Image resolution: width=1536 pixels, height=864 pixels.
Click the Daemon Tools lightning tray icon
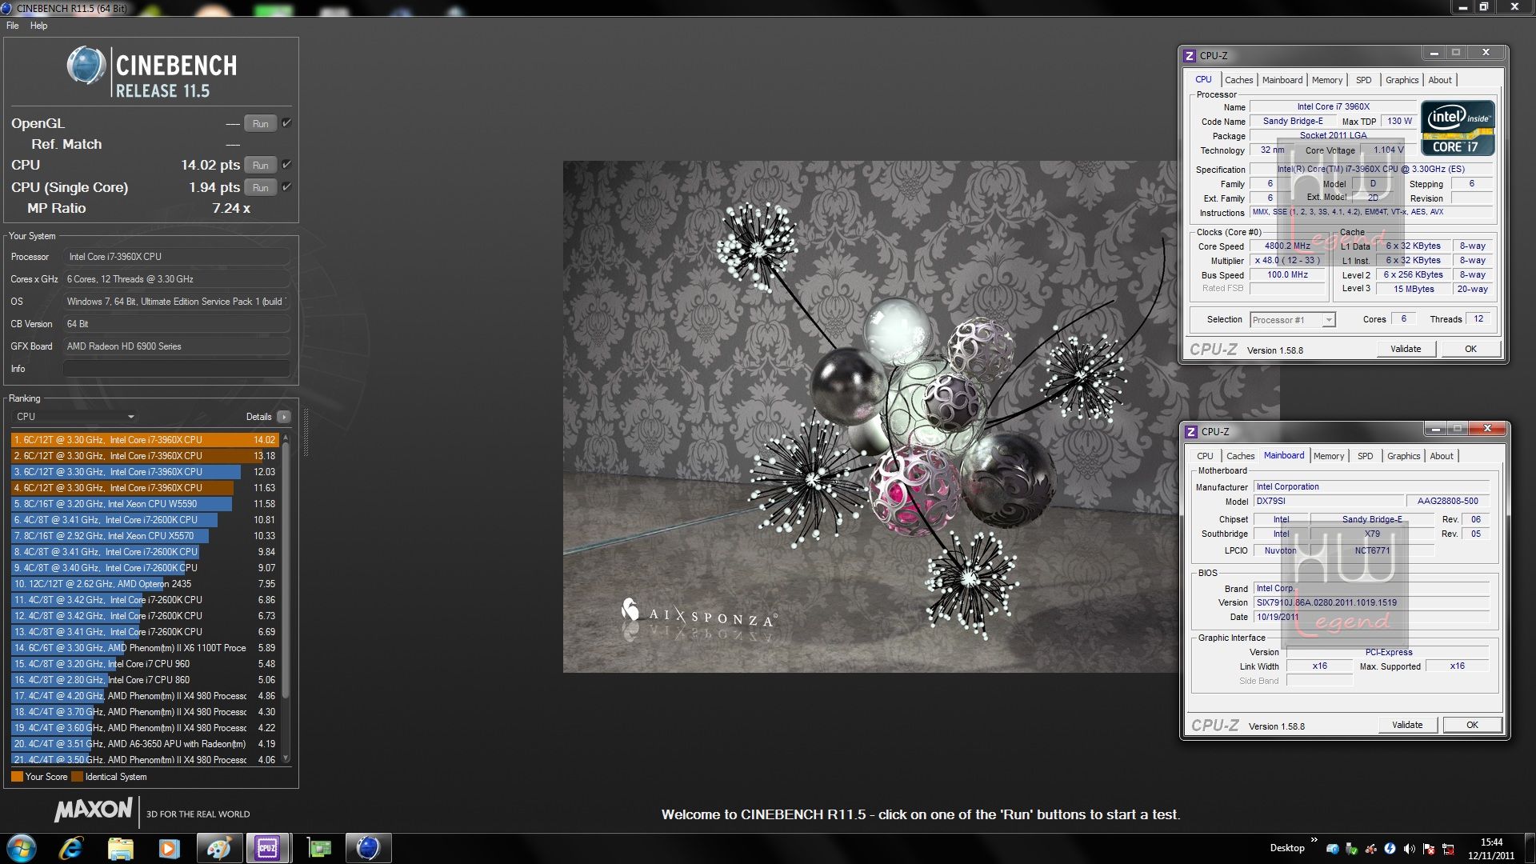[1390, 849]
